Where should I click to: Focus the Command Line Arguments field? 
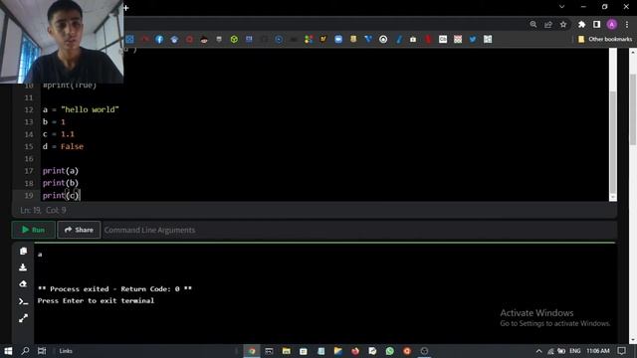[359, 230]
